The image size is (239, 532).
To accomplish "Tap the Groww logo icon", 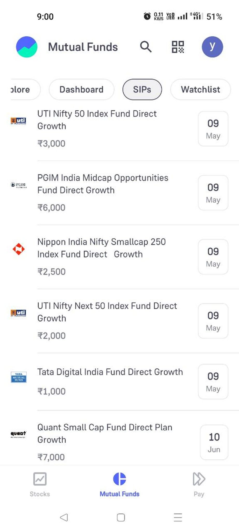I will [x=27, y=47].
